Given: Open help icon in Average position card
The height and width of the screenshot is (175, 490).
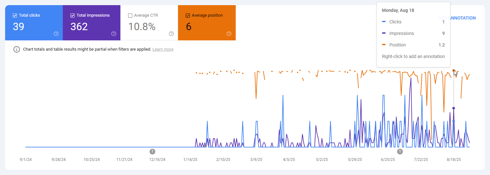Looking at the screenshot, I should [229, 34].
